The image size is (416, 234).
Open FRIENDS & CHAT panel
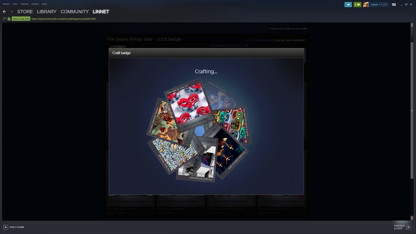point(399,227)
